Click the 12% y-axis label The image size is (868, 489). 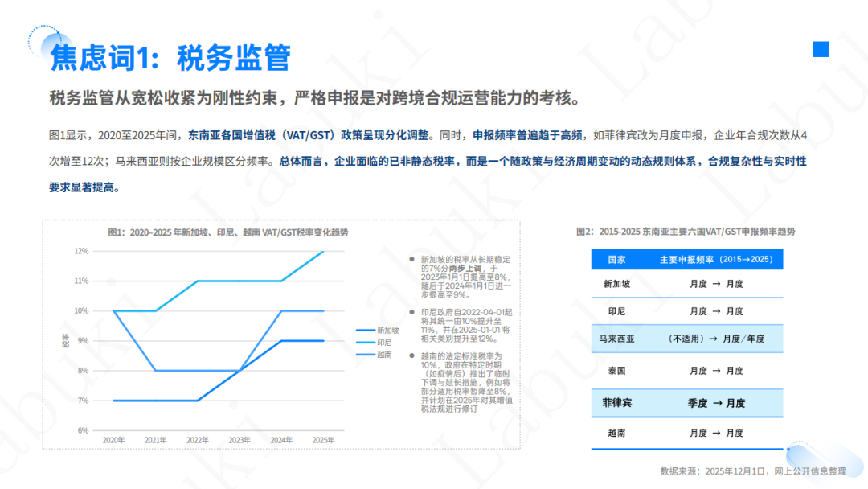tap(81, 252)
